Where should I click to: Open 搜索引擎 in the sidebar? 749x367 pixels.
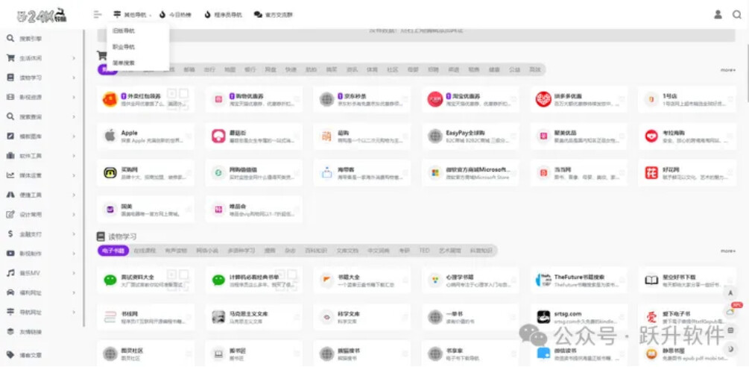click(x=30, y=38)
